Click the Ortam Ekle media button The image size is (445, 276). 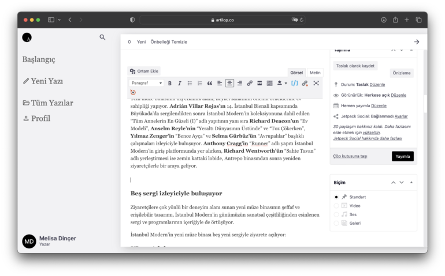coord(144,71)
